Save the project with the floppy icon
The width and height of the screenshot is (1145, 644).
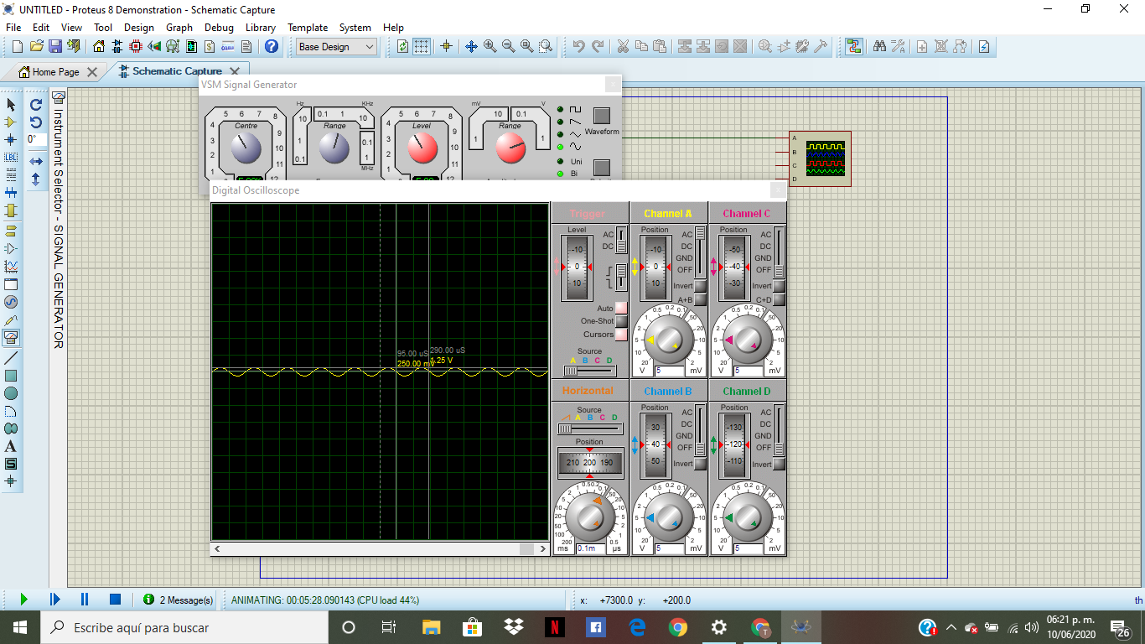point(55,47)
